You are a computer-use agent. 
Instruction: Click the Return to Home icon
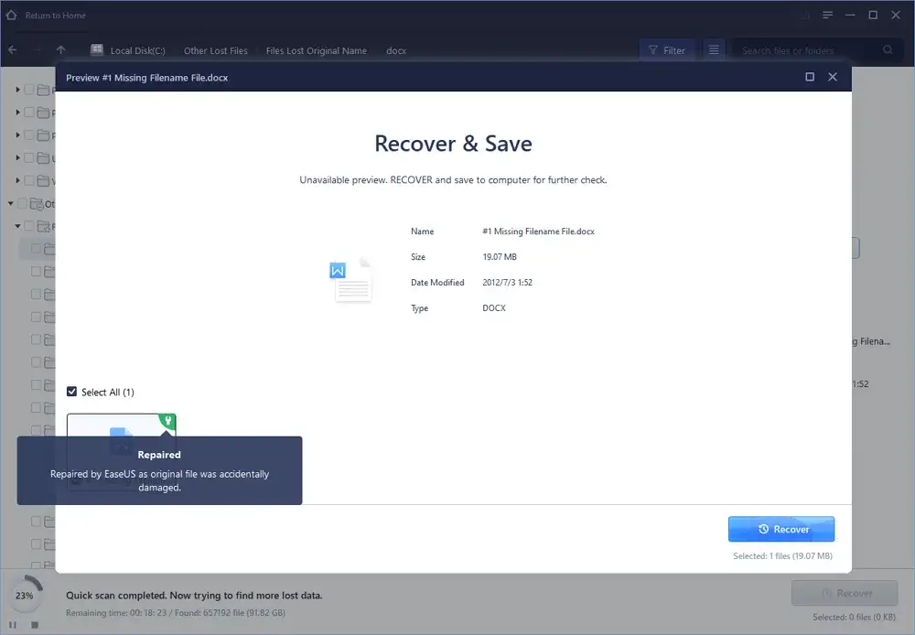pyautogui.click(x=11, y=15)
